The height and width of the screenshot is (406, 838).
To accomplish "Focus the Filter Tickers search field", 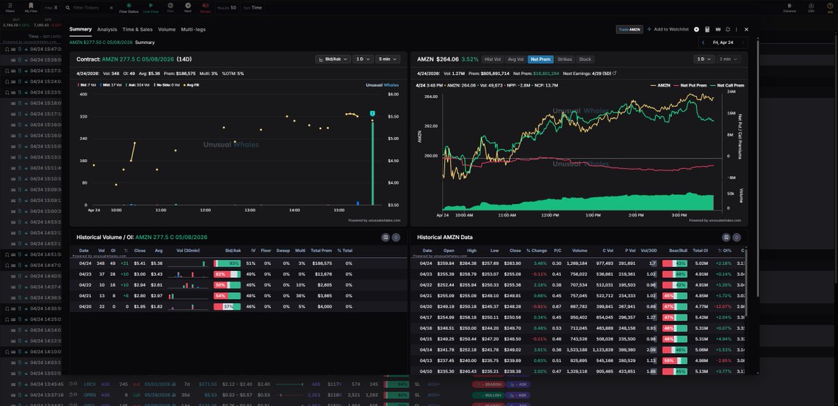I will coord(89,8).
